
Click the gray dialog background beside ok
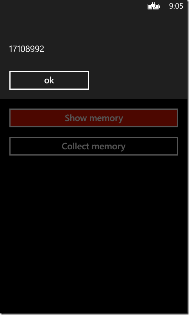pyautogui.click(x=138, y=80)
